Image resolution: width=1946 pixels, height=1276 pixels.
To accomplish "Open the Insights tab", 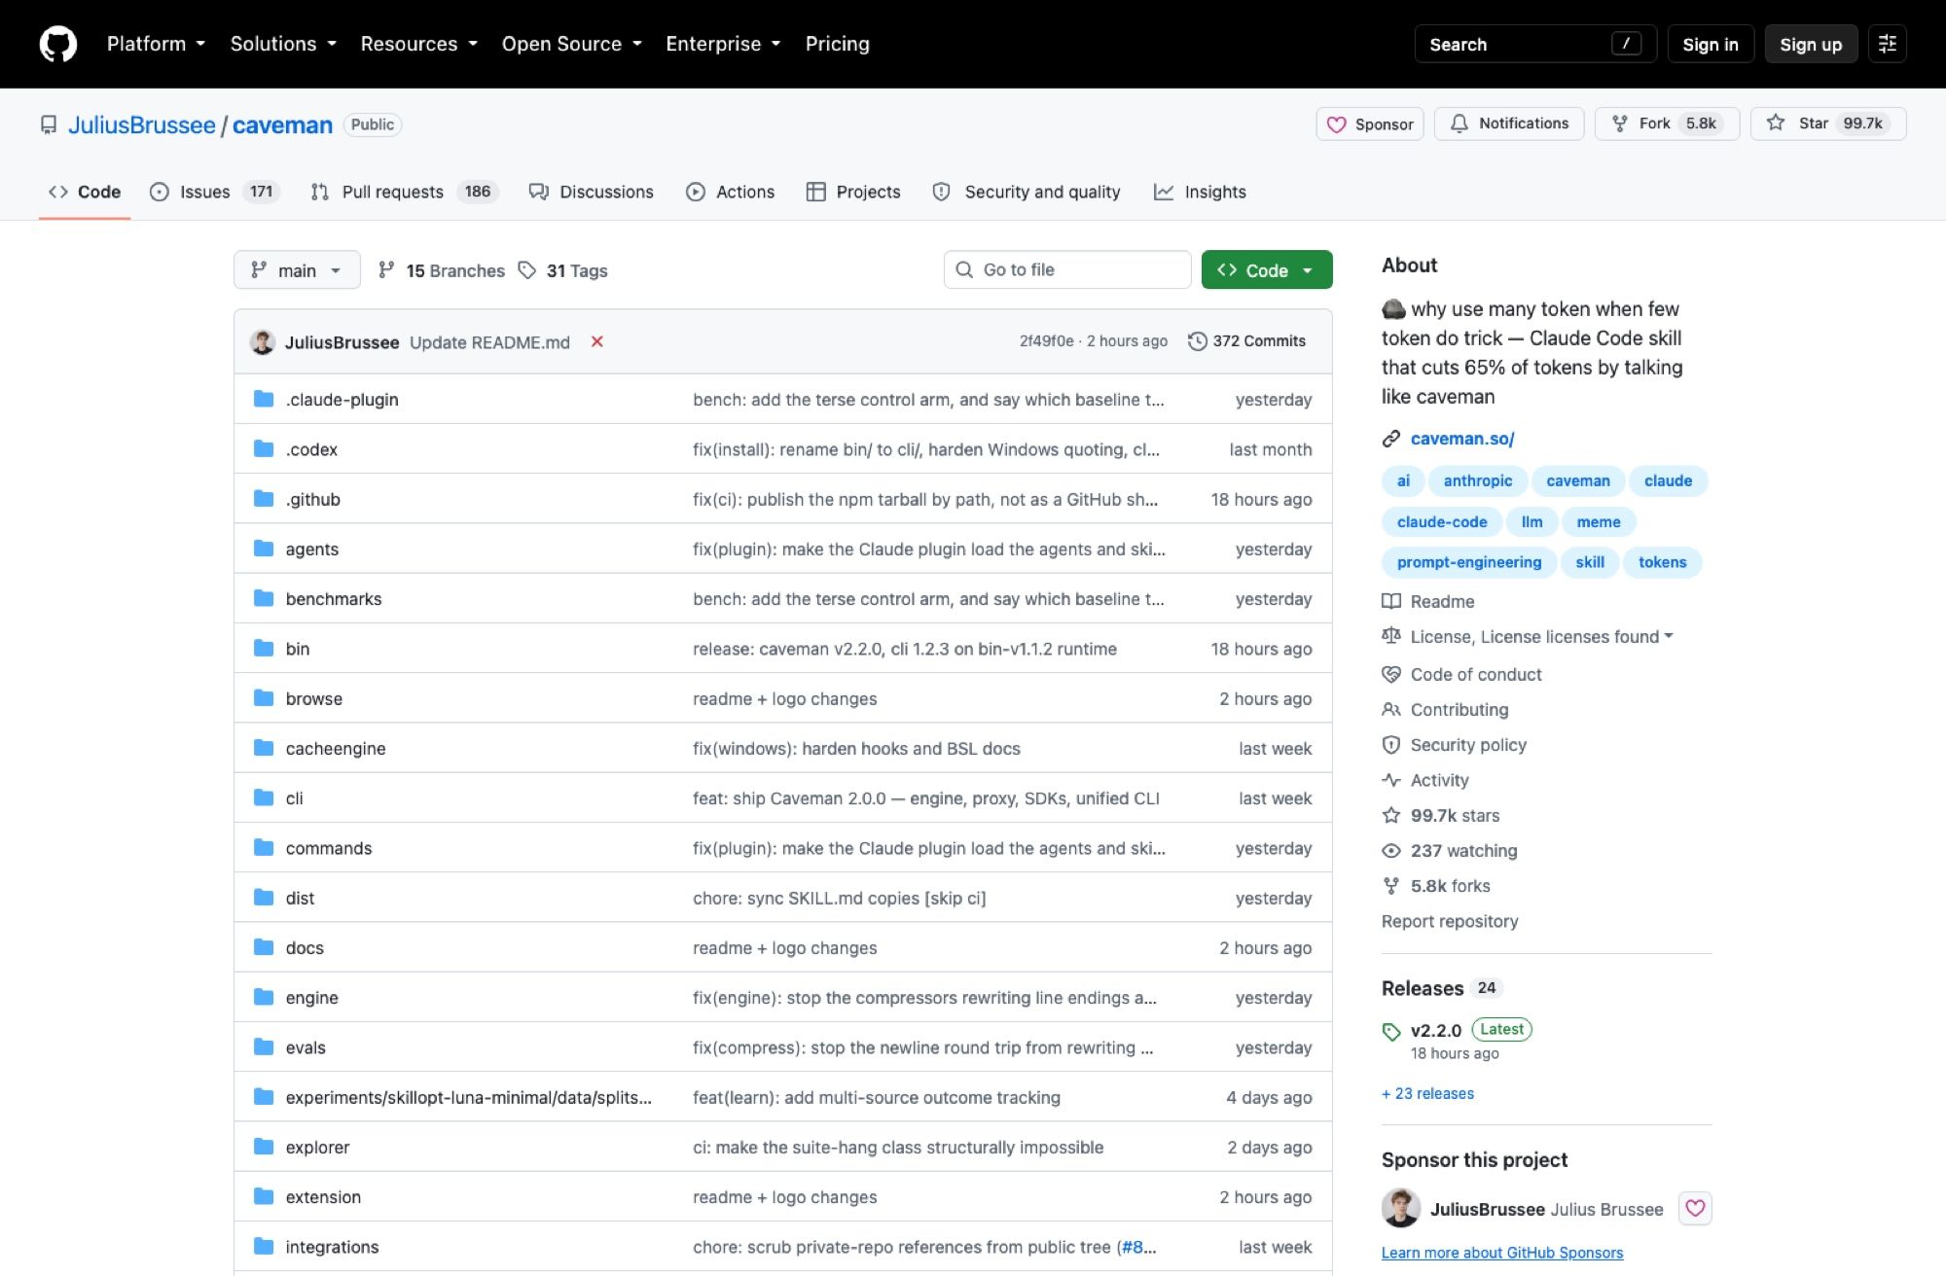I will 1200,192.
